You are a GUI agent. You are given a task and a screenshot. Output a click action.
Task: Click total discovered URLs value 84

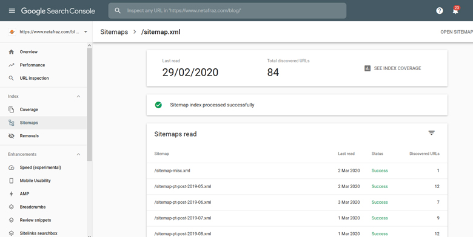coord(273,73)
